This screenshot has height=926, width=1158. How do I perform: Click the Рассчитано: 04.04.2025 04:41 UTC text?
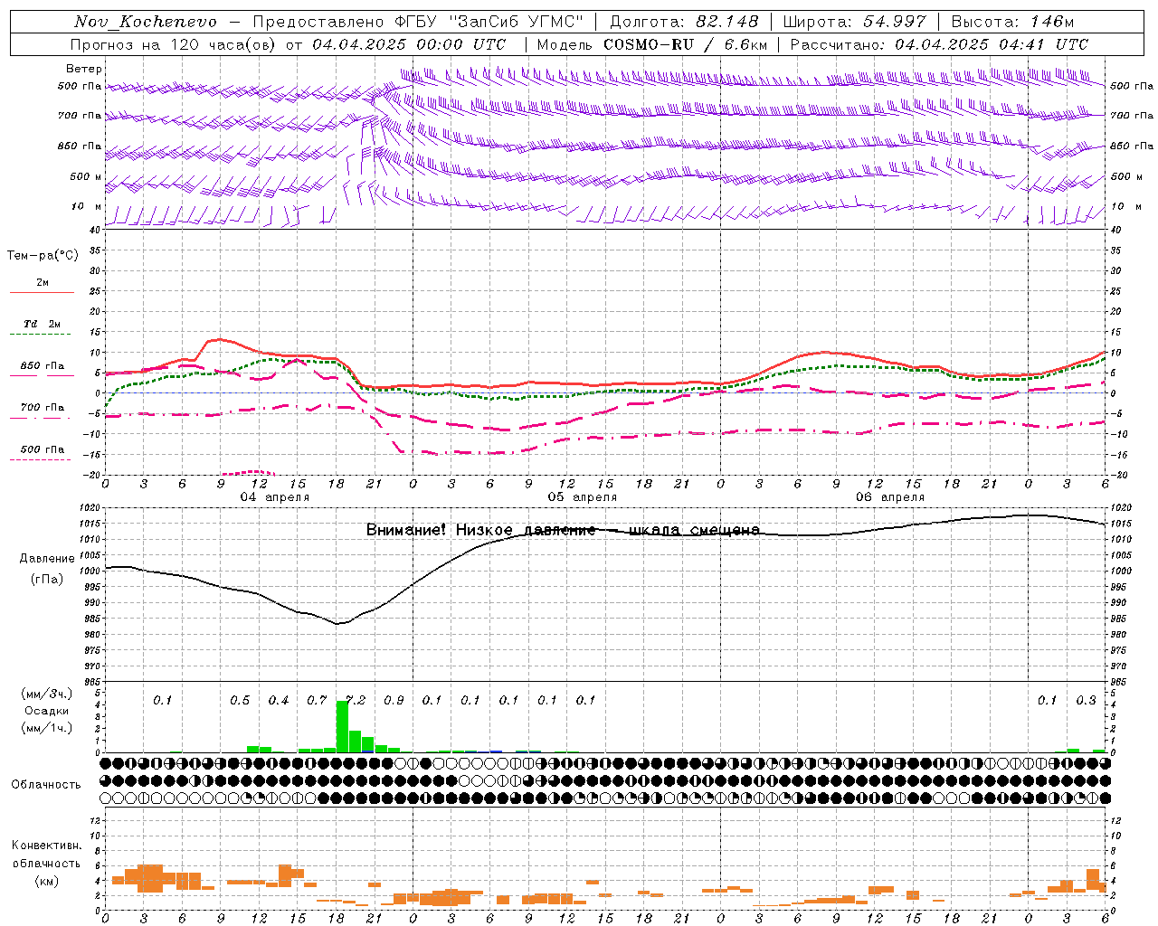point(939,44)
